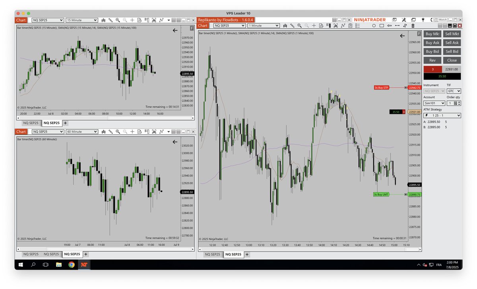Open 1 Minute interval dropdown

point(264,25)
